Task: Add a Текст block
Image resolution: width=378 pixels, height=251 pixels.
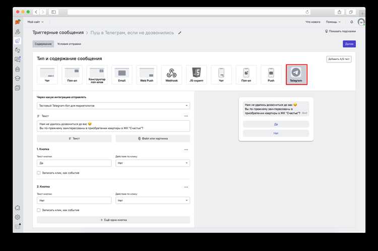Action: (74, 138)
